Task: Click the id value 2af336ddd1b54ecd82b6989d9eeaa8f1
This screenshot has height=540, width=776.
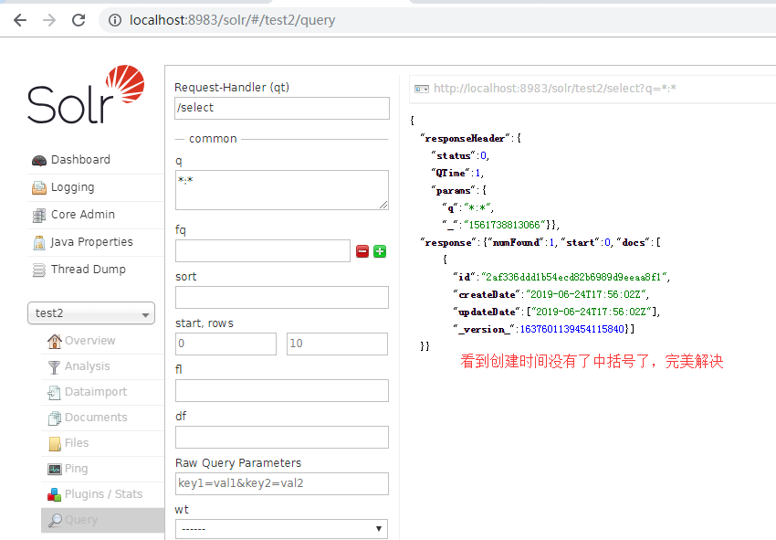Action: click(x=573, y=277)
